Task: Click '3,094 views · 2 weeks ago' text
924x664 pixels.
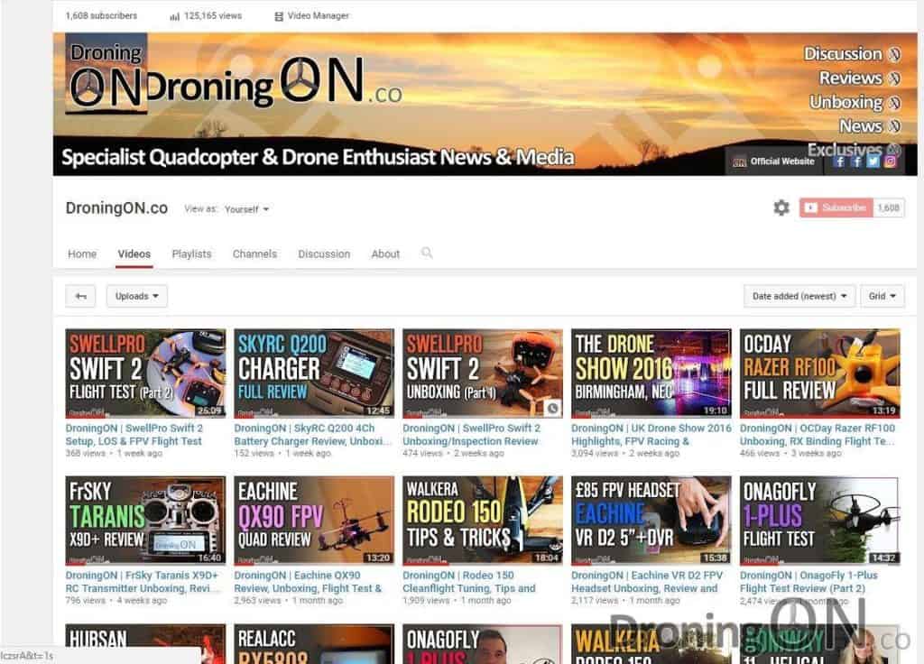Action: tap(625, 454)
